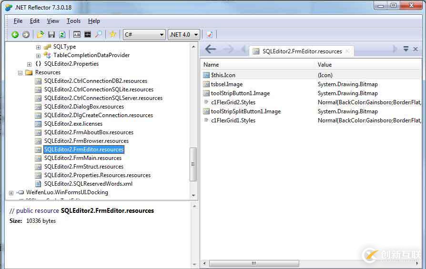Open an assembly with the folder icon
Screen dimensions: 426x269
click(x=41, y=34)
